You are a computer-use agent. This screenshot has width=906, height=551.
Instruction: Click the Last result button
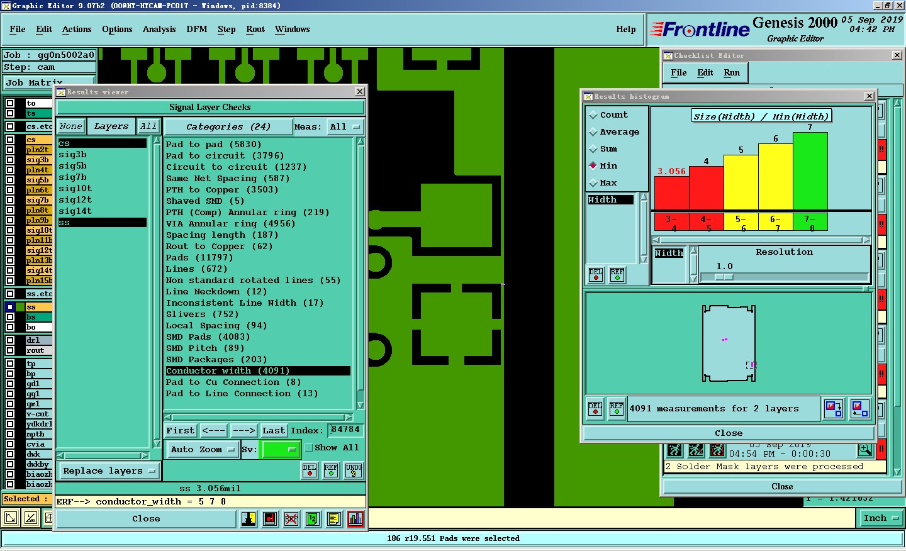(274, 431)
